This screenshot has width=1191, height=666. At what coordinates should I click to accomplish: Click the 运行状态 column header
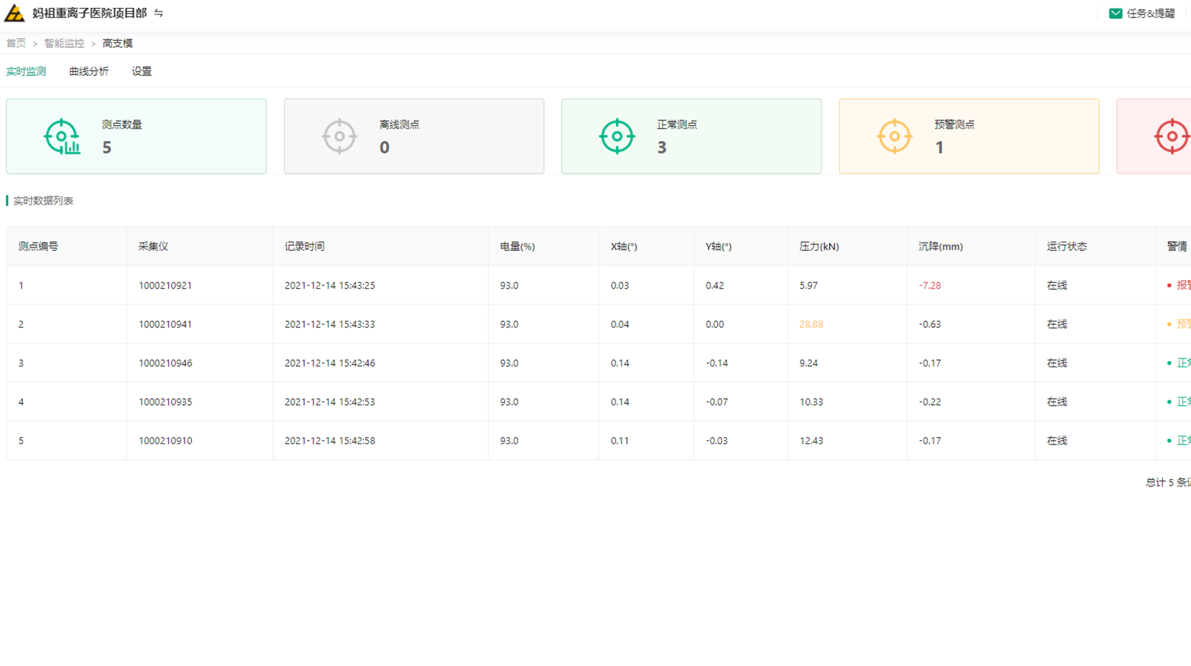pyautogui.click(x=1067, y=246)
